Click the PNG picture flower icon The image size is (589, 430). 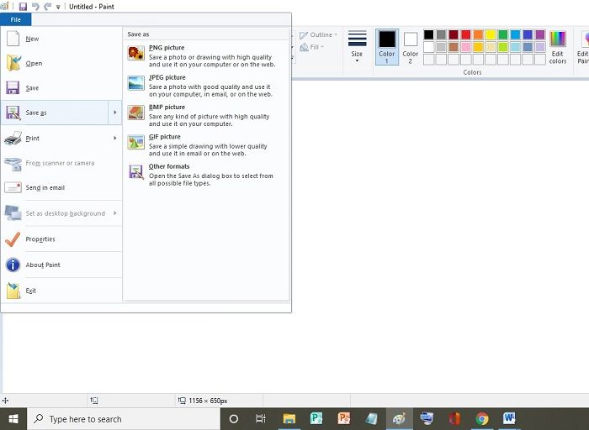(x=135, y=53)
